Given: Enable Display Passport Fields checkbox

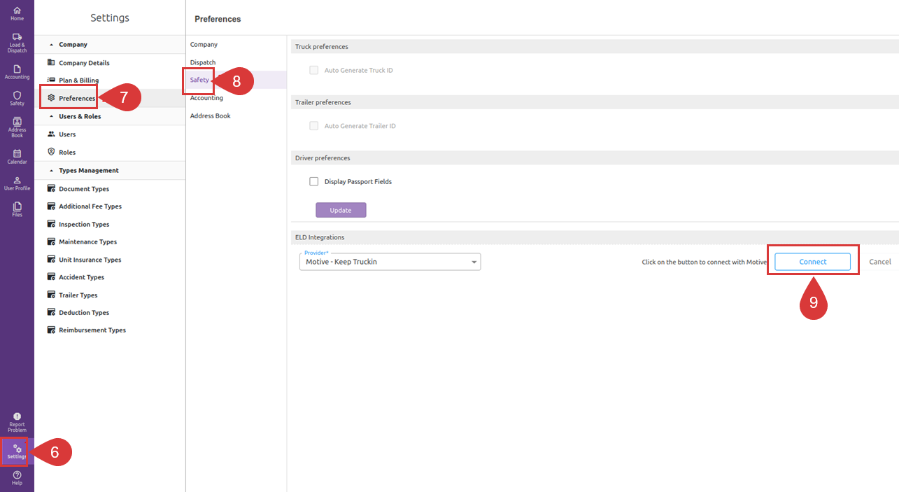Looking at the screenshot, I should [314, 182].
